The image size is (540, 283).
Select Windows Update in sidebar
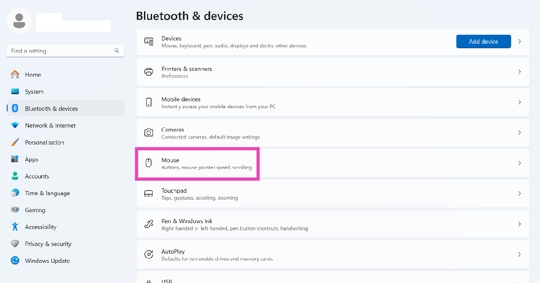pyautogui.click(x=47, y=261)
